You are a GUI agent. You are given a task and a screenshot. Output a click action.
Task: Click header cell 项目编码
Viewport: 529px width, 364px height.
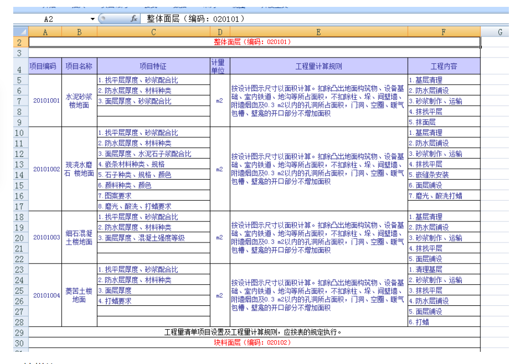click(x=45, y=66)
